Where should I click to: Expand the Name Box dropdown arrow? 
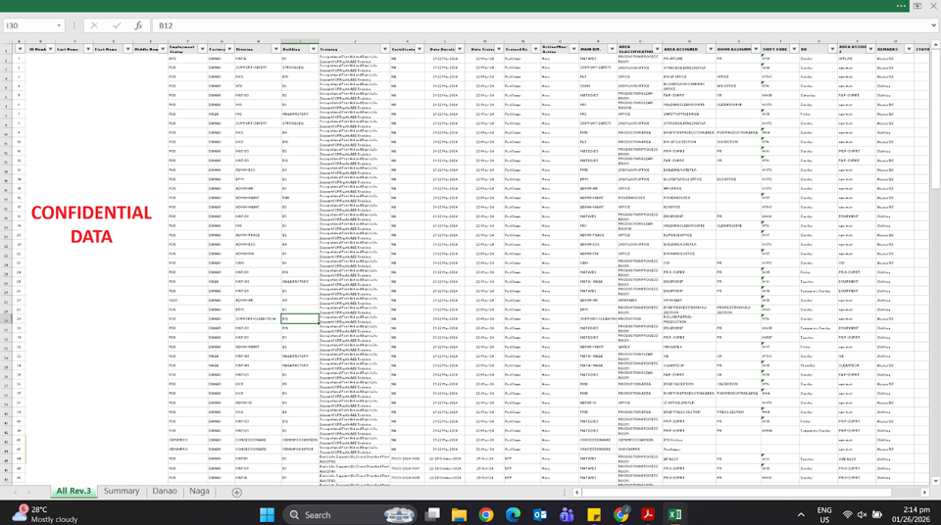pos(59,25)
